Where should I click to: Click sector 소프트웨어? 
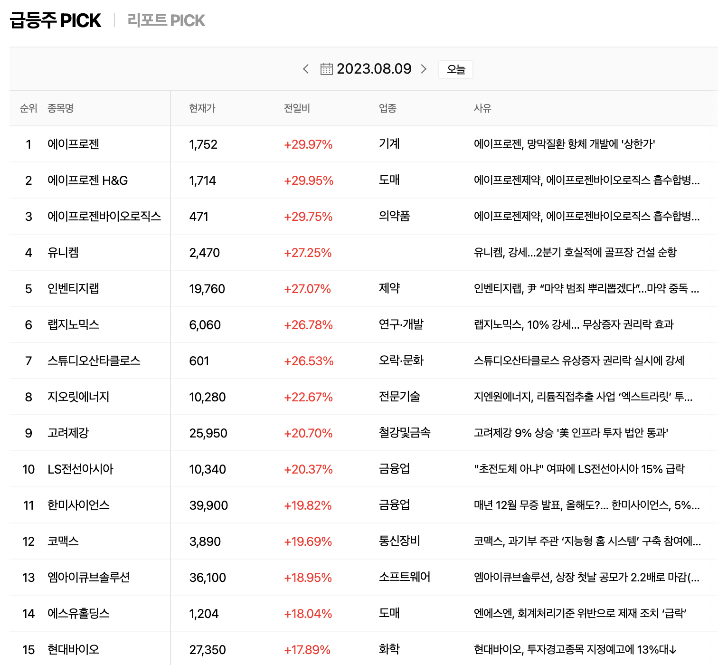tap(405, 577)
